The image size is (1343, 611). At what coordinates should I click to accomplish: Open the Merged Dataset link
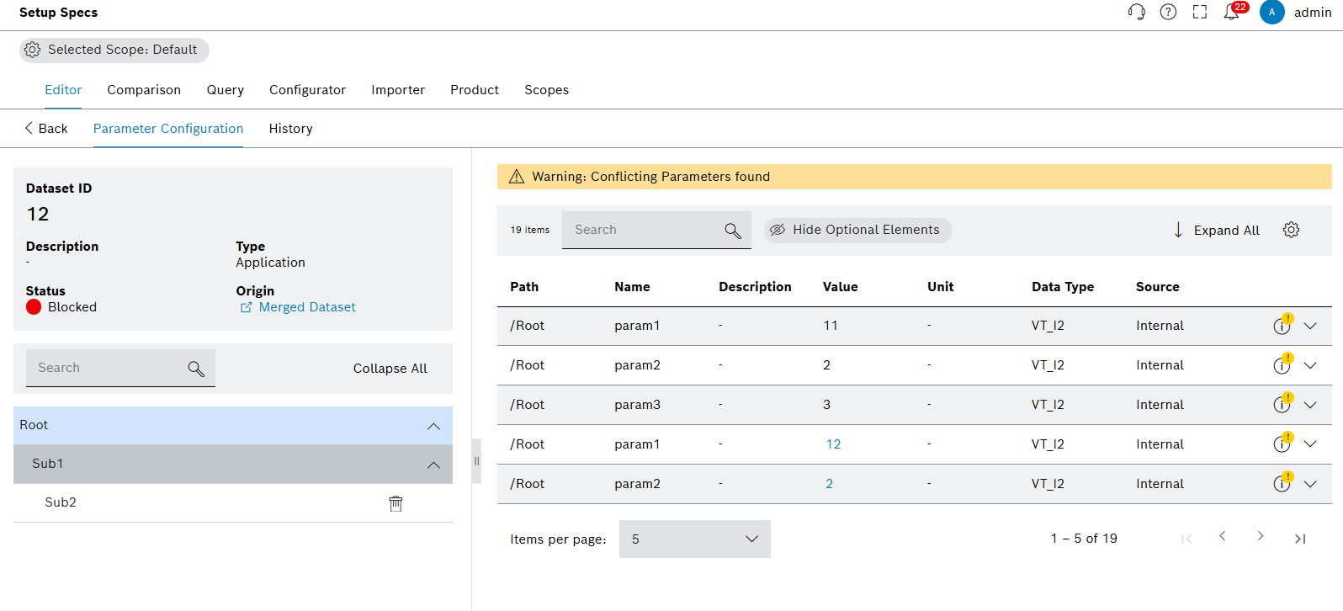(x=306, y=307)
